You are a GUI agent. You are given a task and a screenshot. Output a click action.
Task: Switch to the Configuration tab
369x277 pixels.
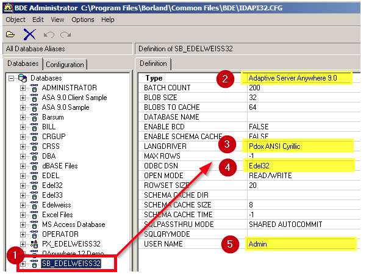[x=65, y=65]
